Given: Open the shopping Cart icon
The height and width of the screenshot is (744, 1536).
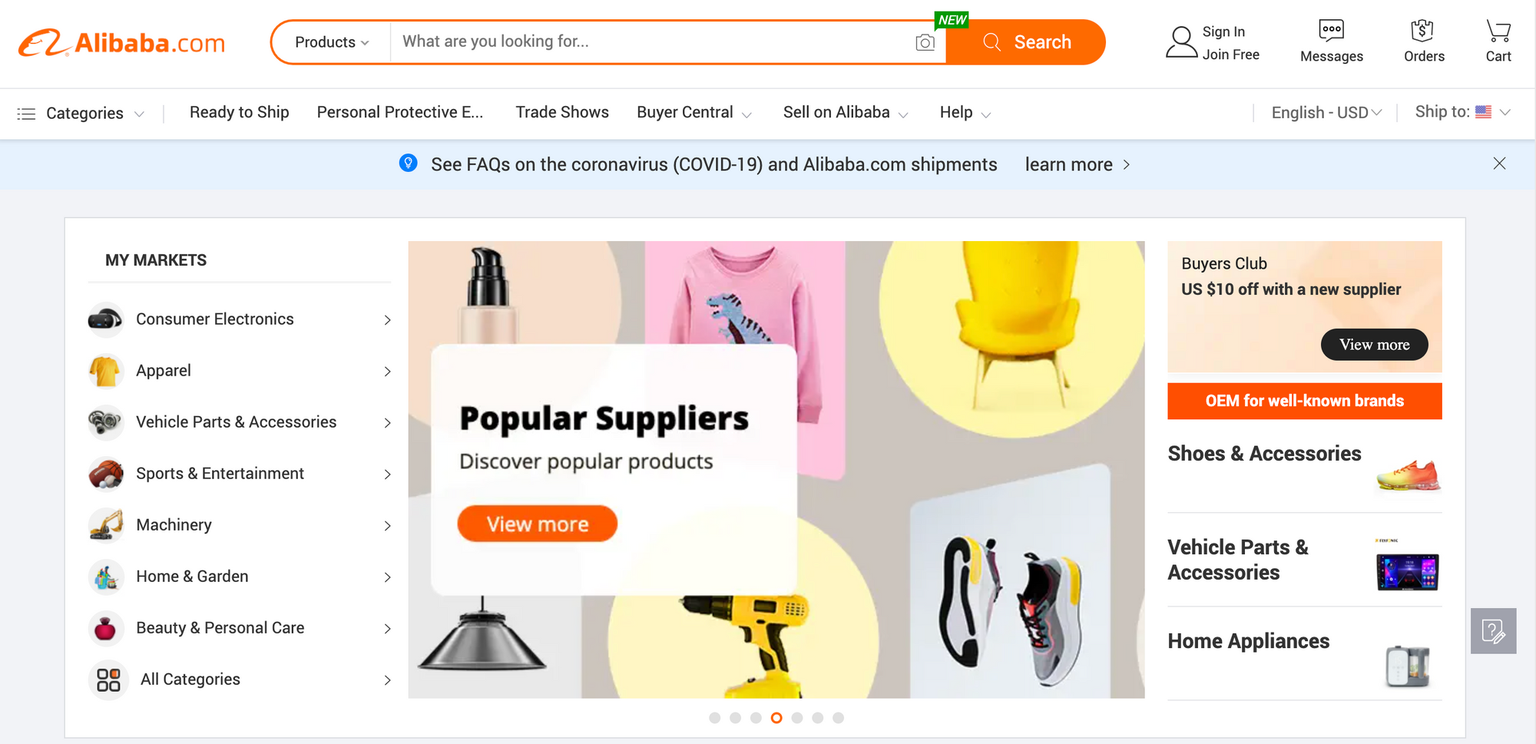Looking at the screenshot, I should tap(1498, 30).
